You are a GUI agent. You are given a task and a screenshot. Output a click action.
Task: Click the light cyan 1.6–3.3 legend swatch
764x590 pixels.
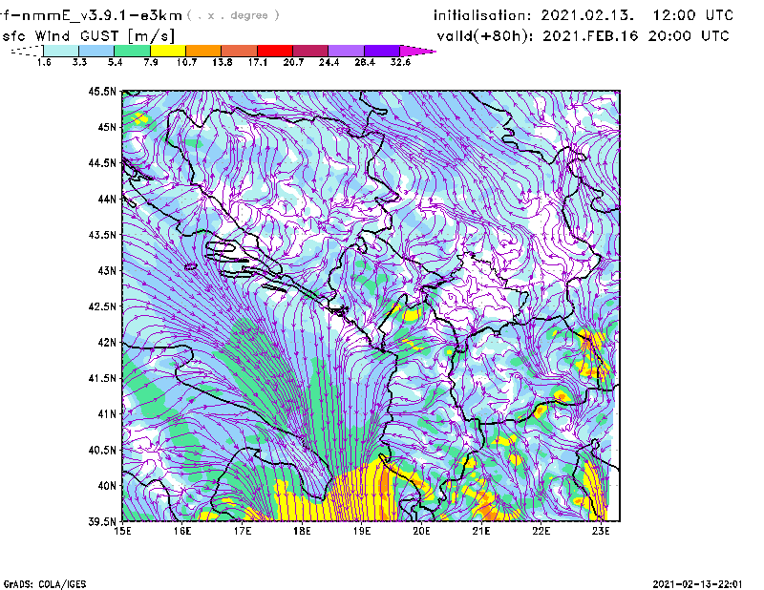(x=61, y=51)
